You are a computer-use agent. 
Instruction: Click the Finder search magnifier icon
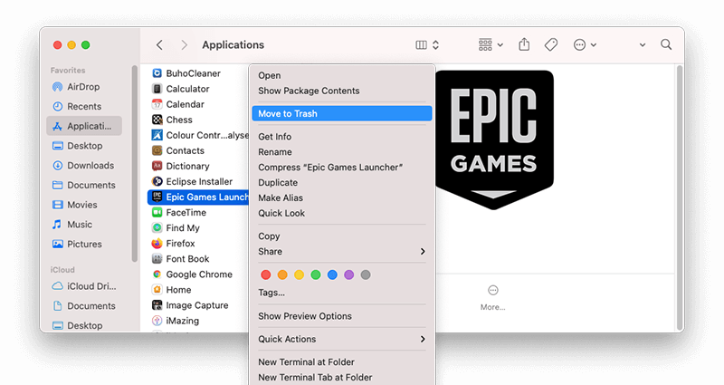666,44
